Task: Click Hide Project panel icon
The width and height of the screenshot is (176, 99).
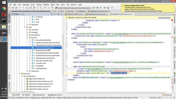Action: pyautogui.click(x=62, y=14)
